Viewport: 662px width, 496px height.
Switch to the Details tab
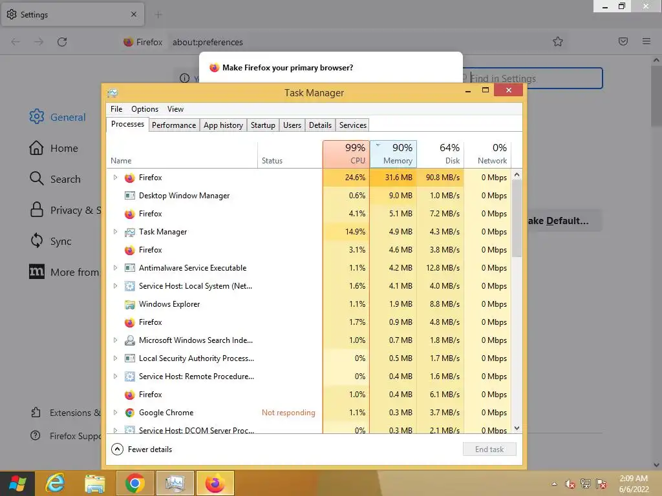(320, 125)
